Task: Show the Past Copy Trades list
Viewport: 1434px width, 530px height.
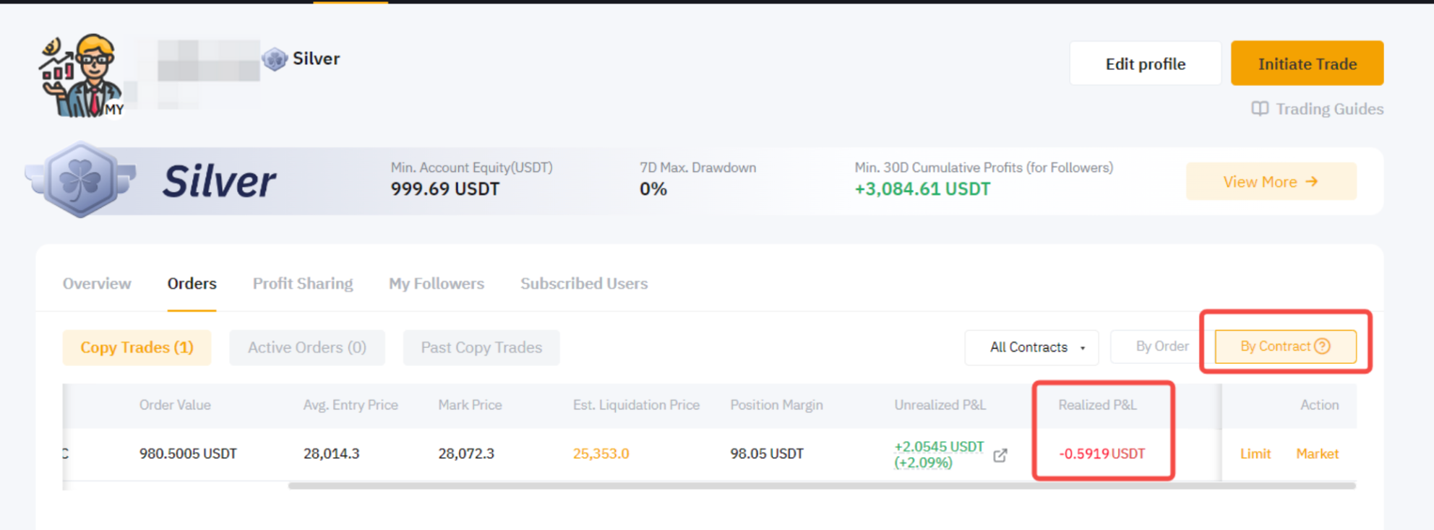Action: (x=481, y=348)
